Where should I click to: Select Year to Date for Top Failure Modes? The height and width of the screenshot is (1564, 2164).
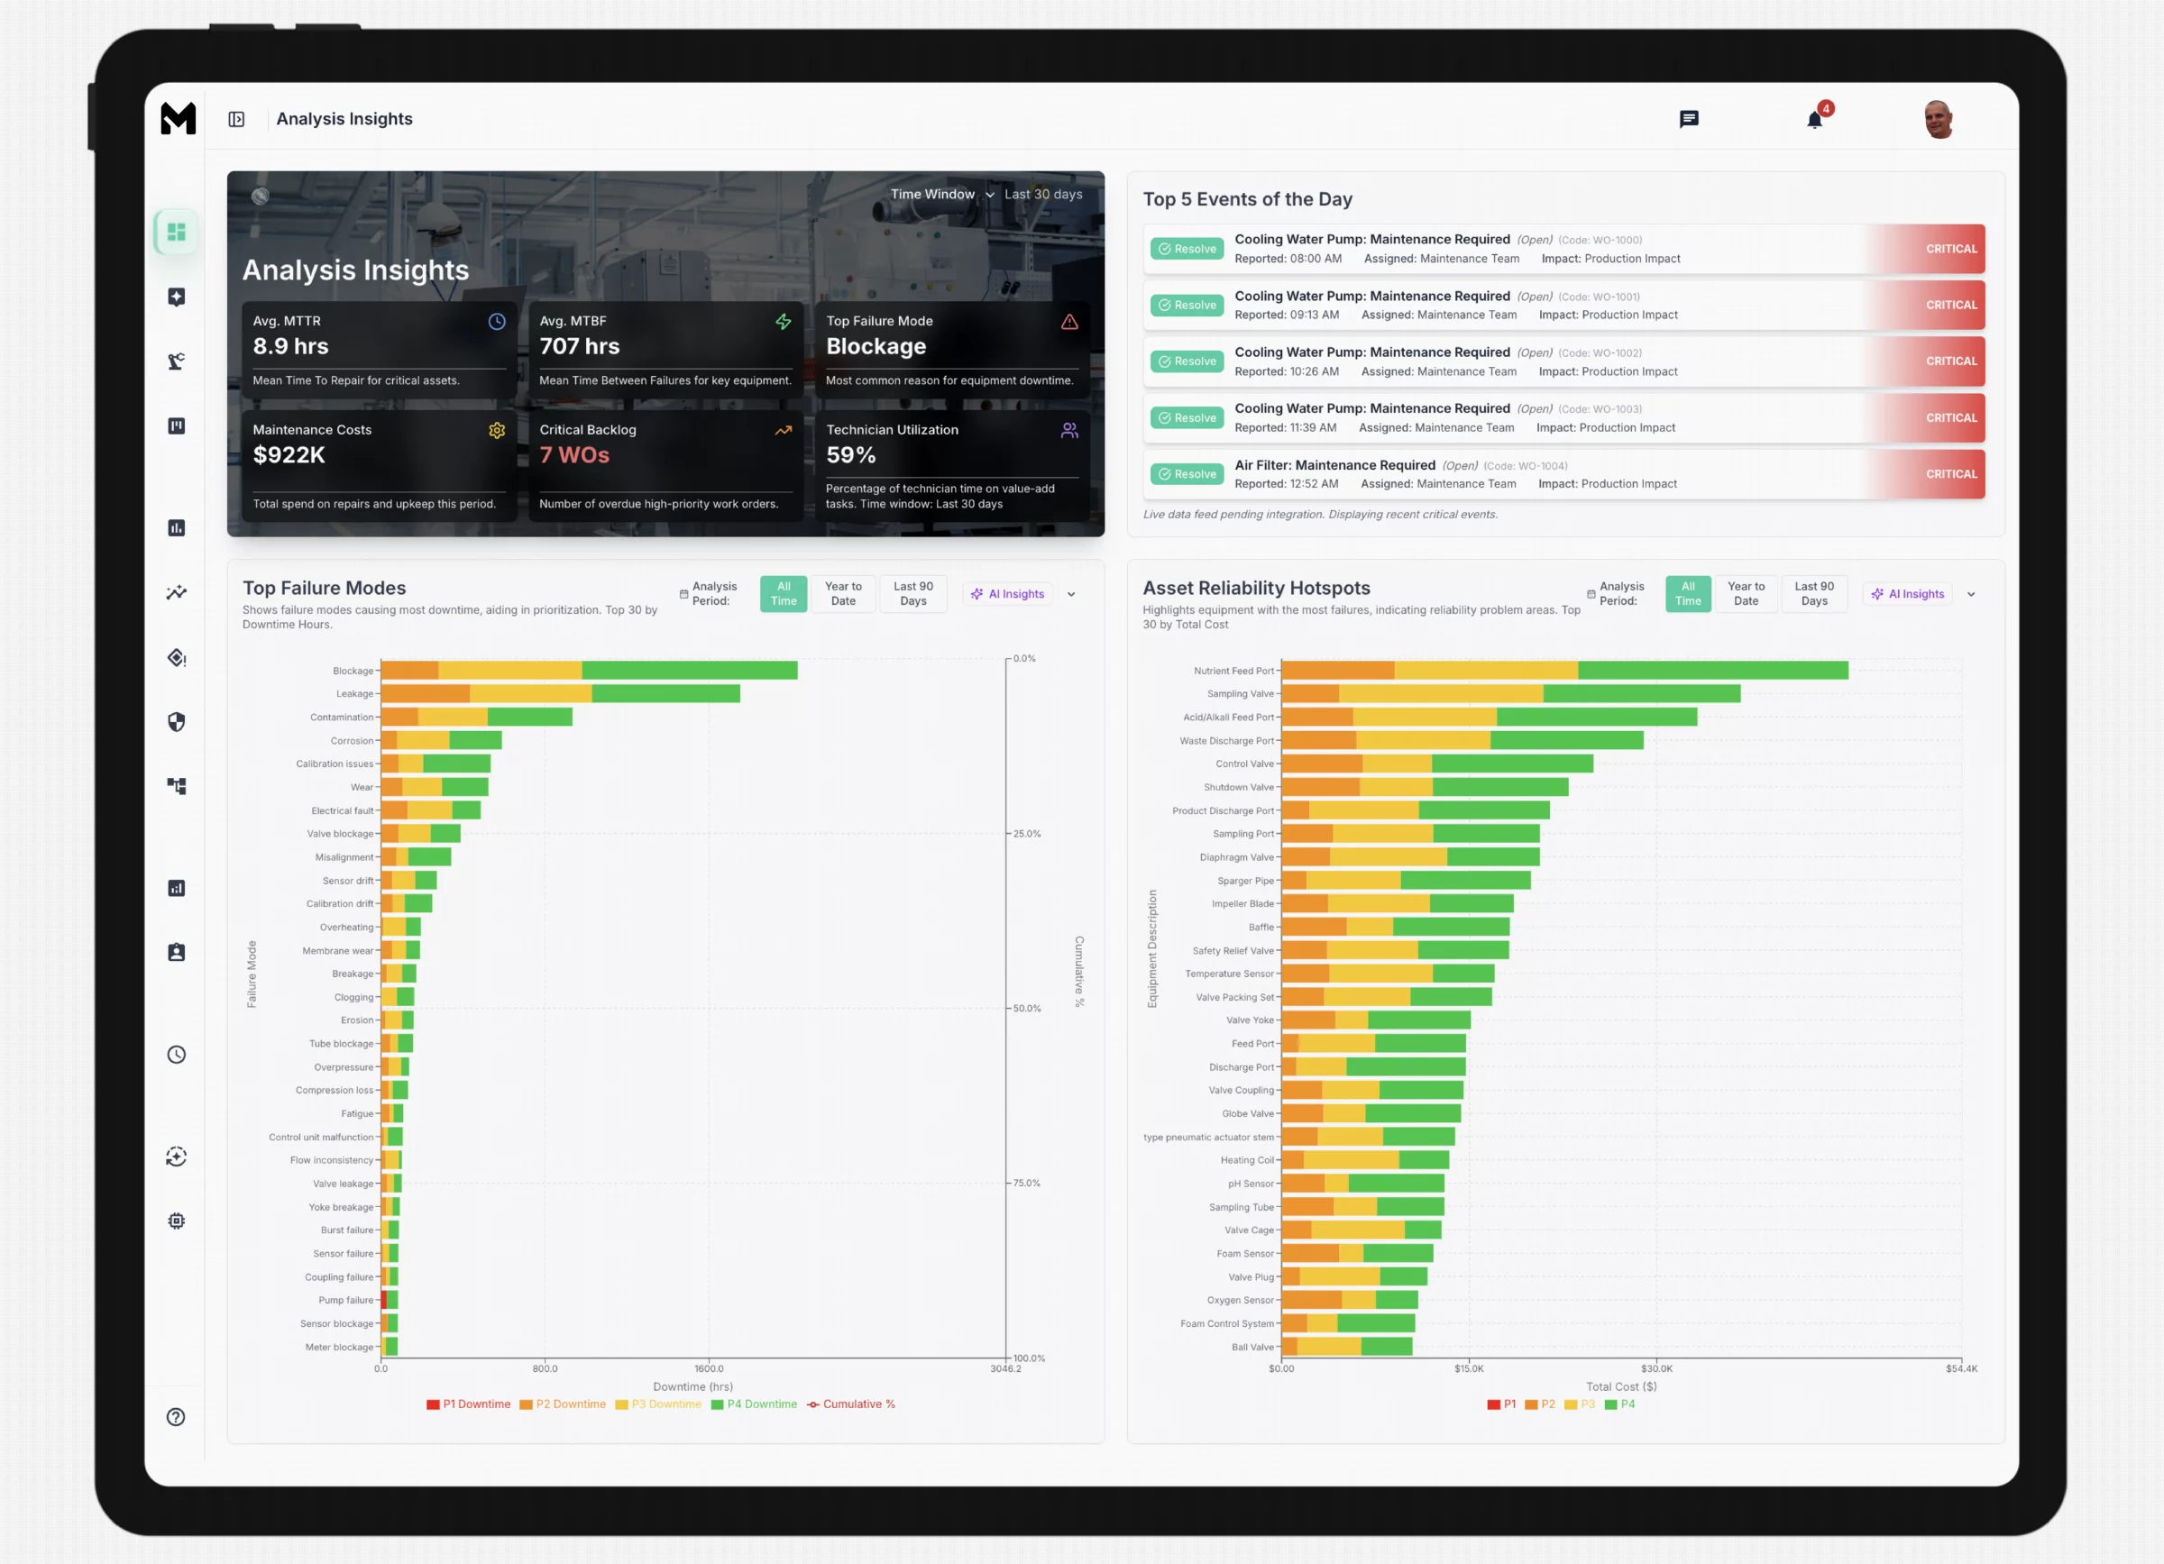842,593
